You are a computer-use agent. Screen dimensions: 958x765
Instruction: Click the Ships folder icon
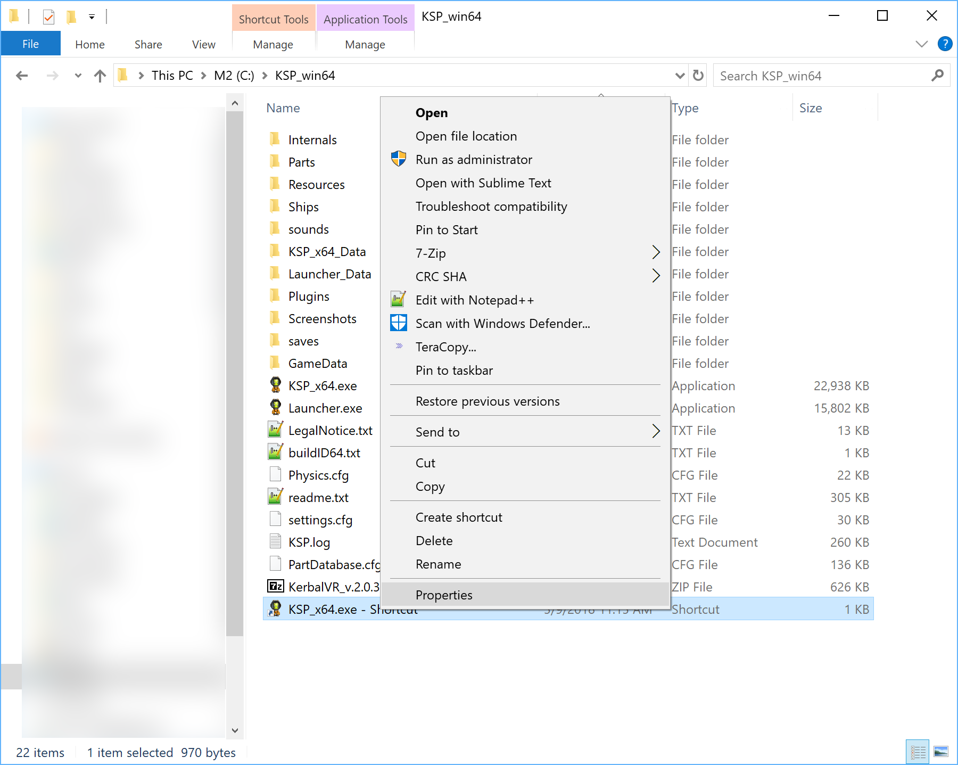click(x=275, y=207)
